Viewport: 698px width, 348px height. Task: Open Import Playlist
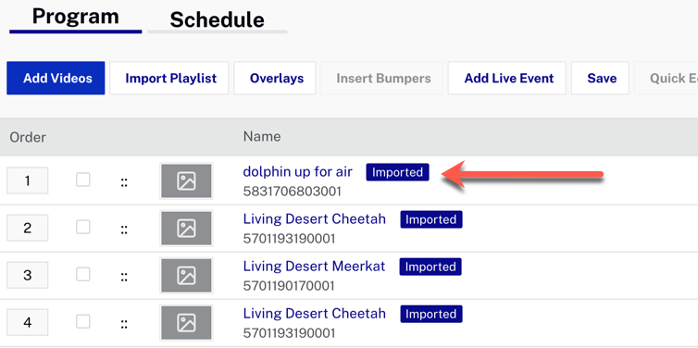[x=169, y=79]
